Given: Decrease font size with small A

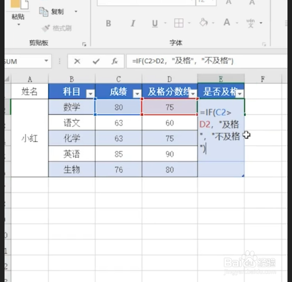Looking at the screenshot, I should tap(252, 2).
